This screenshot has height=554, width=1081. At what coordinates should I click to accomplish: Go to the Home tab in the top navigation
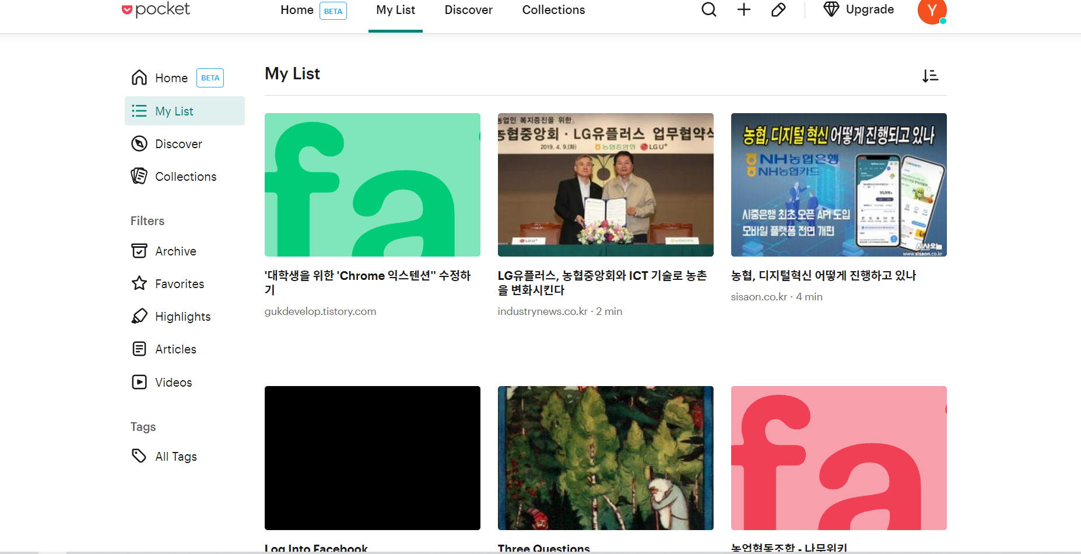(x=297, y=10)
